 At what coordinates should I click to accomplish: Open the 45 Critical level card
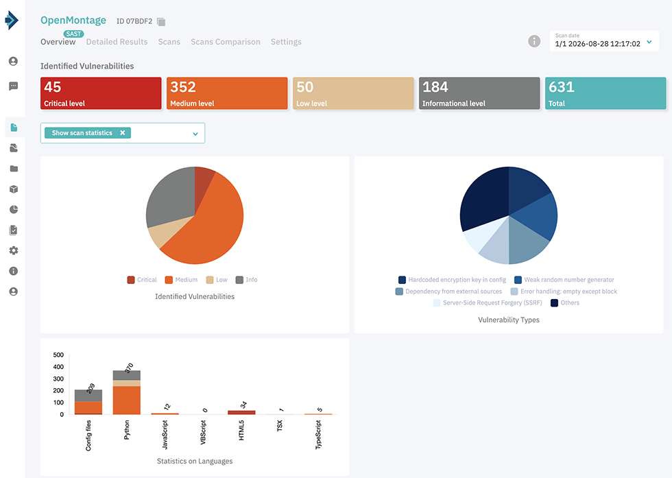coord(101,93)
